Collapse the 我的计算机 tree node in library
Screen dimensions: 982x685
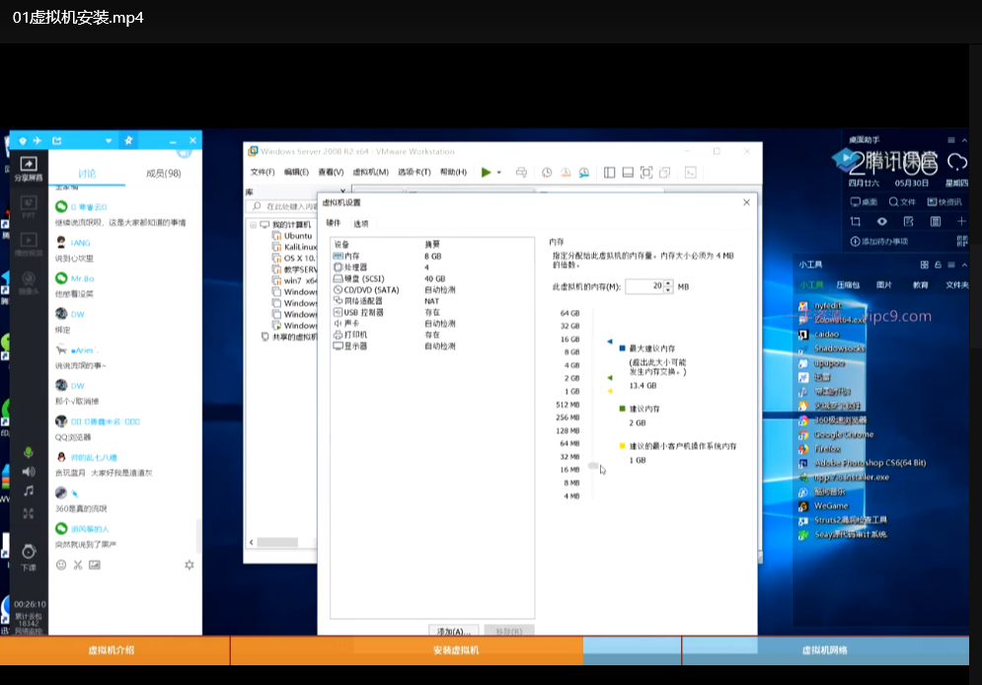click(x=253, y=224)
